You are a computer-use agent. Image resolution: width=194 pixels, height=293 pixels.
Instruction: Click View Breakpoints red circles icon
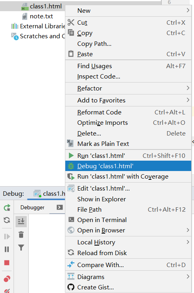[7, 279]
